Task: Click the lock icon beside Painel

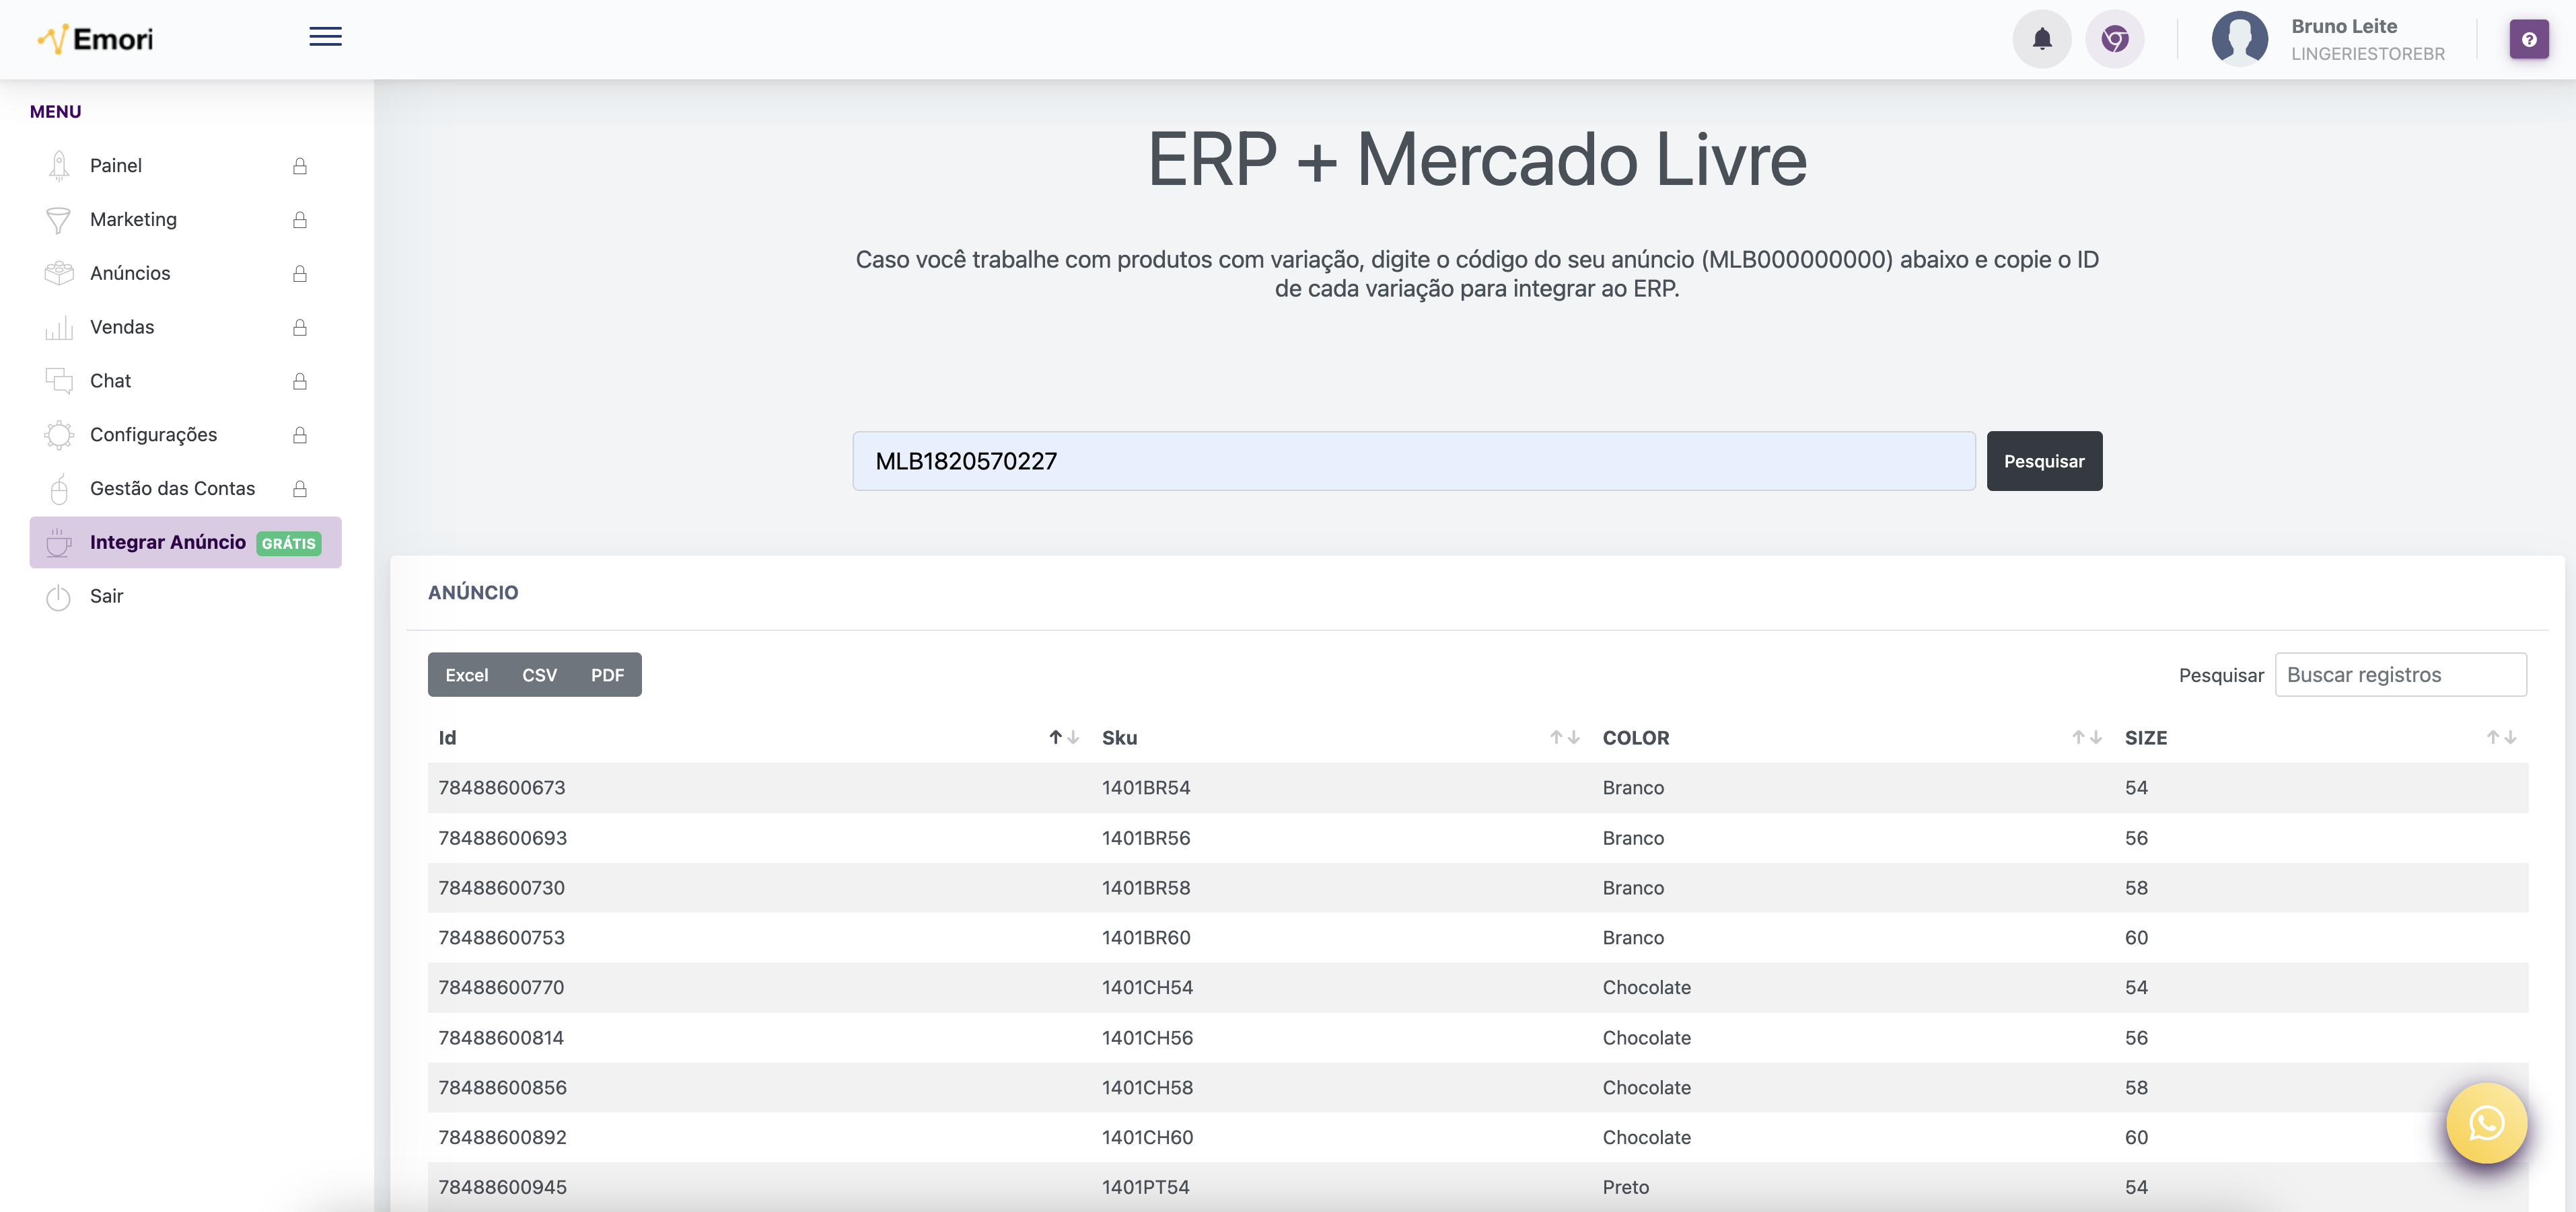Action: point(299,166)
